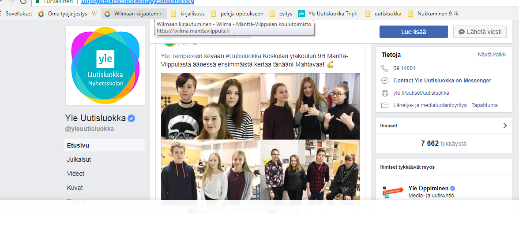Image resolution: width=519 pixels, height=252 pixels.
Task: Click the browser reload icon
Action: coord(23,2)
